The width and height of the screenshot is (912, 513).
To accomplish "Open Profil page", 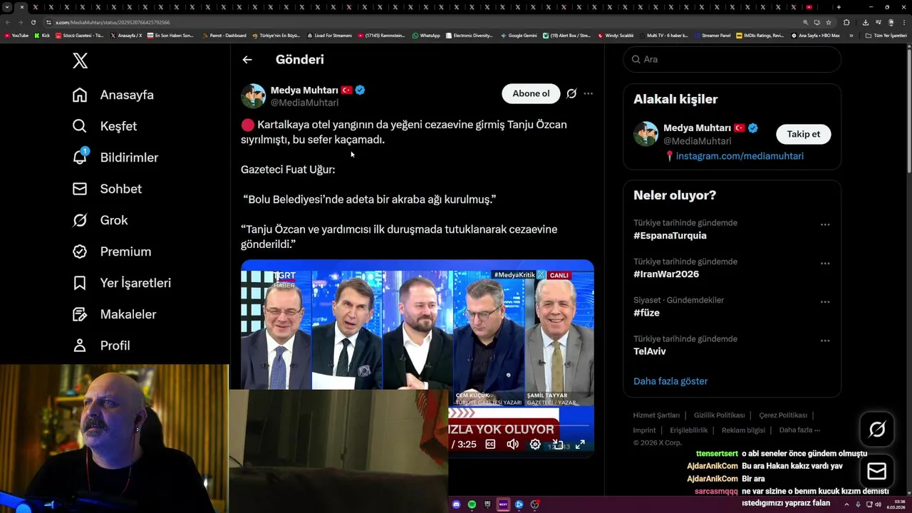I will (x=101, y=346).
